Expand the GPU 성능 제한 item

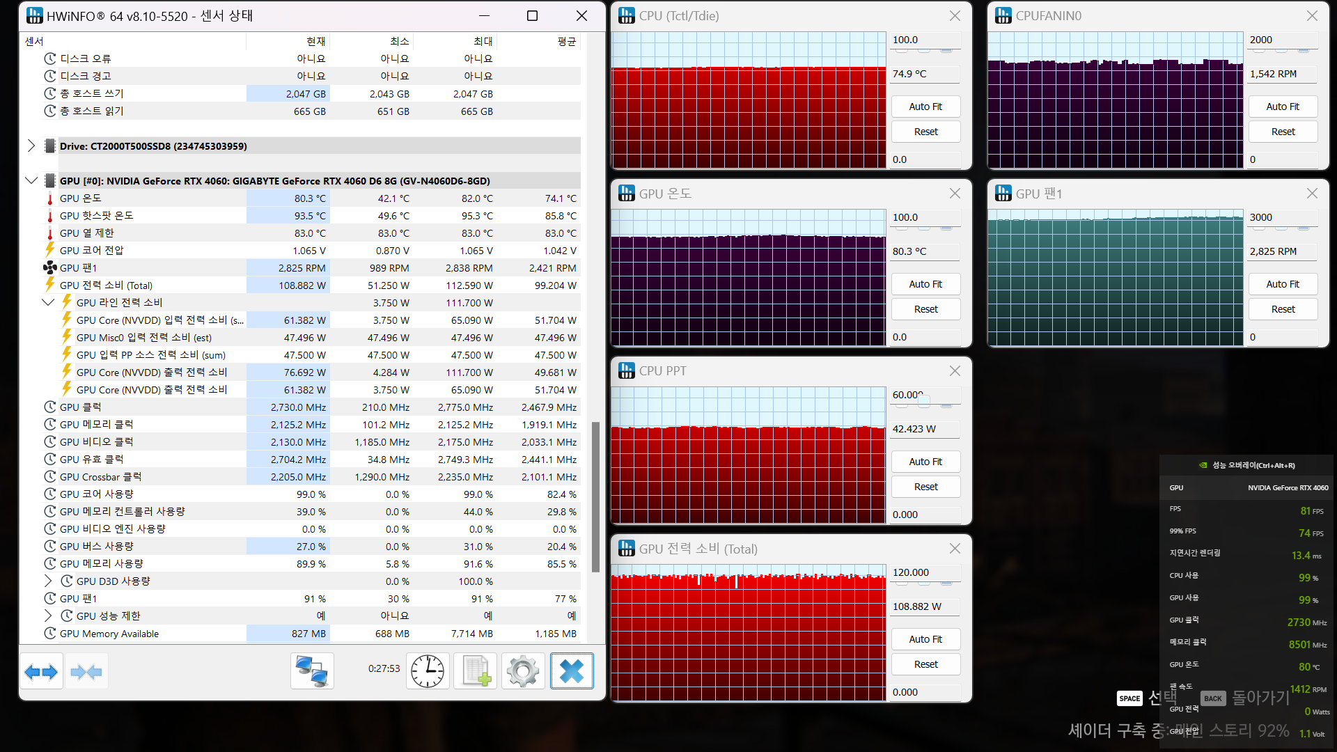tap(48, 616)
